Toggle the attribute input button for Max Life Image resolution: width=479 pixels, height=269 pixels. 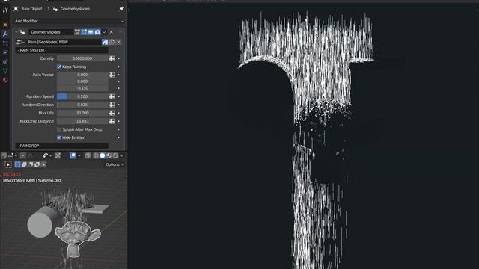[x=112, y=113]
